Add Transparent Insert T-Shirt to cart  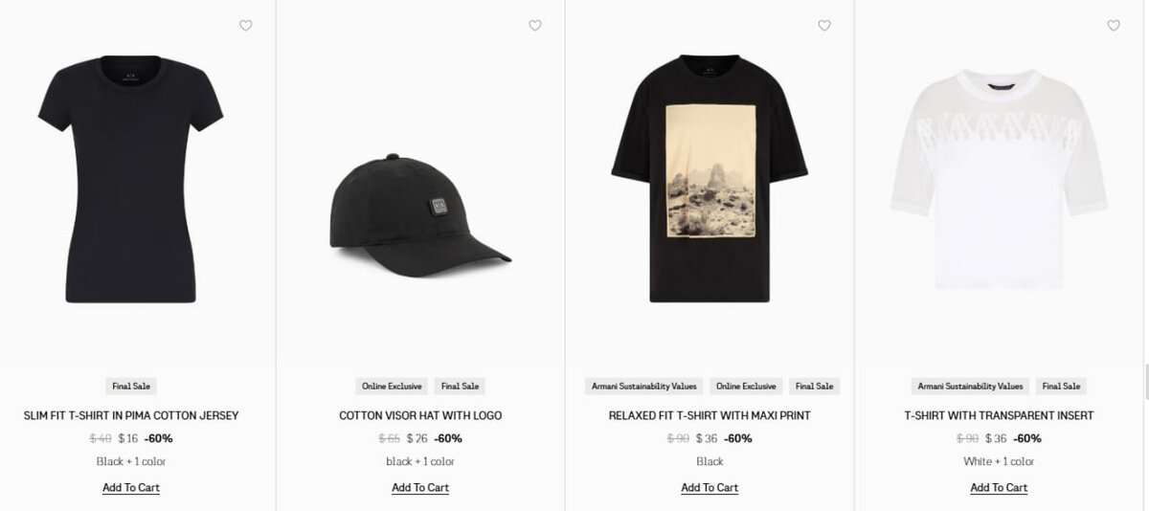pyautogui.click(x=999, y=488)
